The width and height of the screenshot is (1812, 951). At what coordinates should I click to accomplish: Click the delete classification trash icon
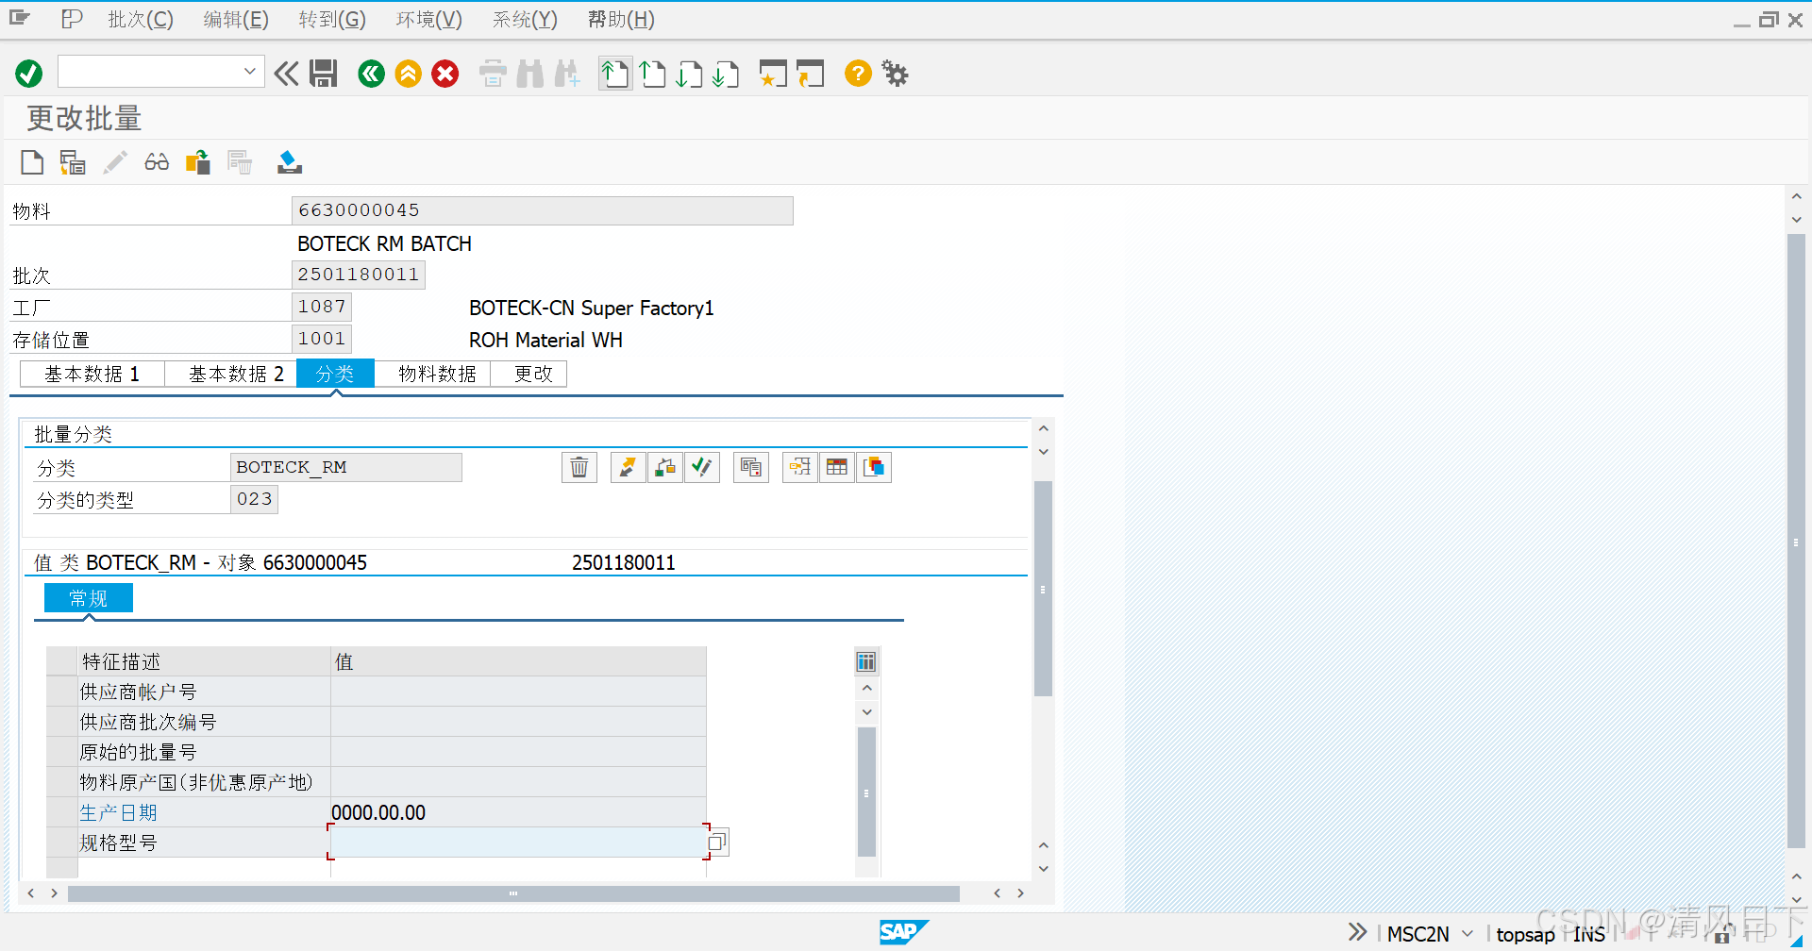(x=579, y=467)
